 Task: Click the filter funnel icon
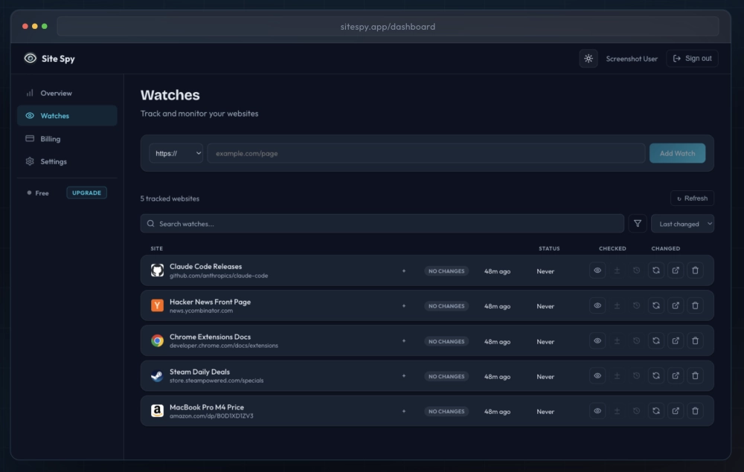click(638, 224)
